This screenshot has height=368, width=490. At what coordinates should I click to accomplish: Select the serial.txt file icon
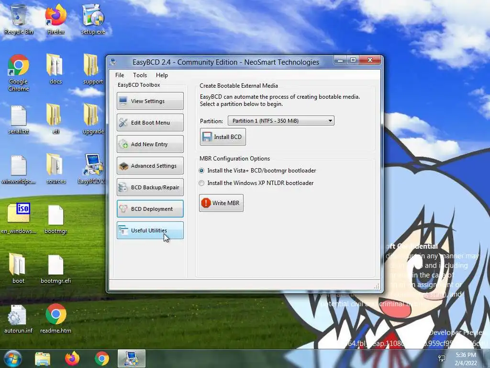(x=19, y=119)
